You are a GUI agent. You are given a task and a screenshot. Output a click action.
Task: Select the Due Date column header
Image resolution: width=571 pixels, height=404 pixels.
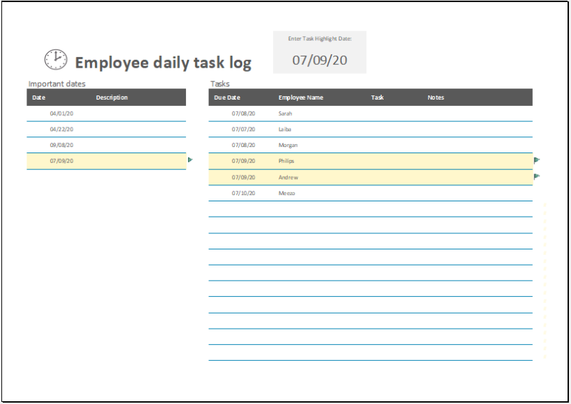[227, 98]
